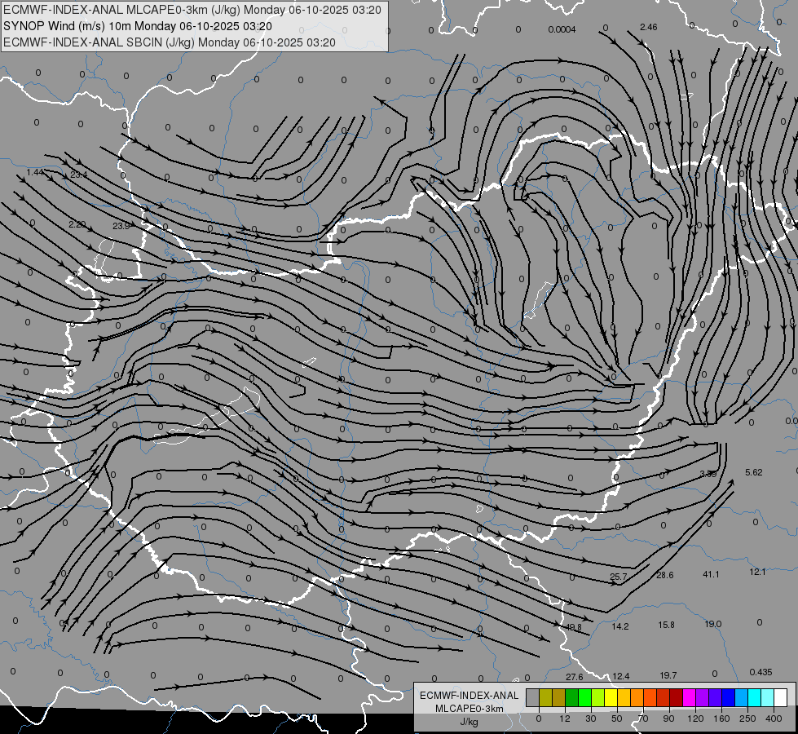Click the map value '27.6'

[x=575, y=677]
